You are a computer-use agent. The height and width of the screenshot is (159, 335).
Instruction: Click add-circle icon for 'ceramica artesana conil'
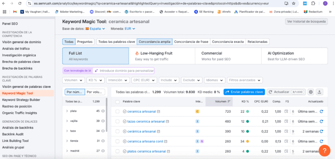coord(125,142)
